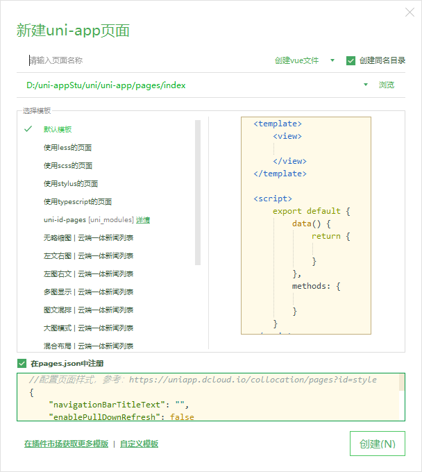Expand the directory path dropdown arrow

click(x=366, y=85)
